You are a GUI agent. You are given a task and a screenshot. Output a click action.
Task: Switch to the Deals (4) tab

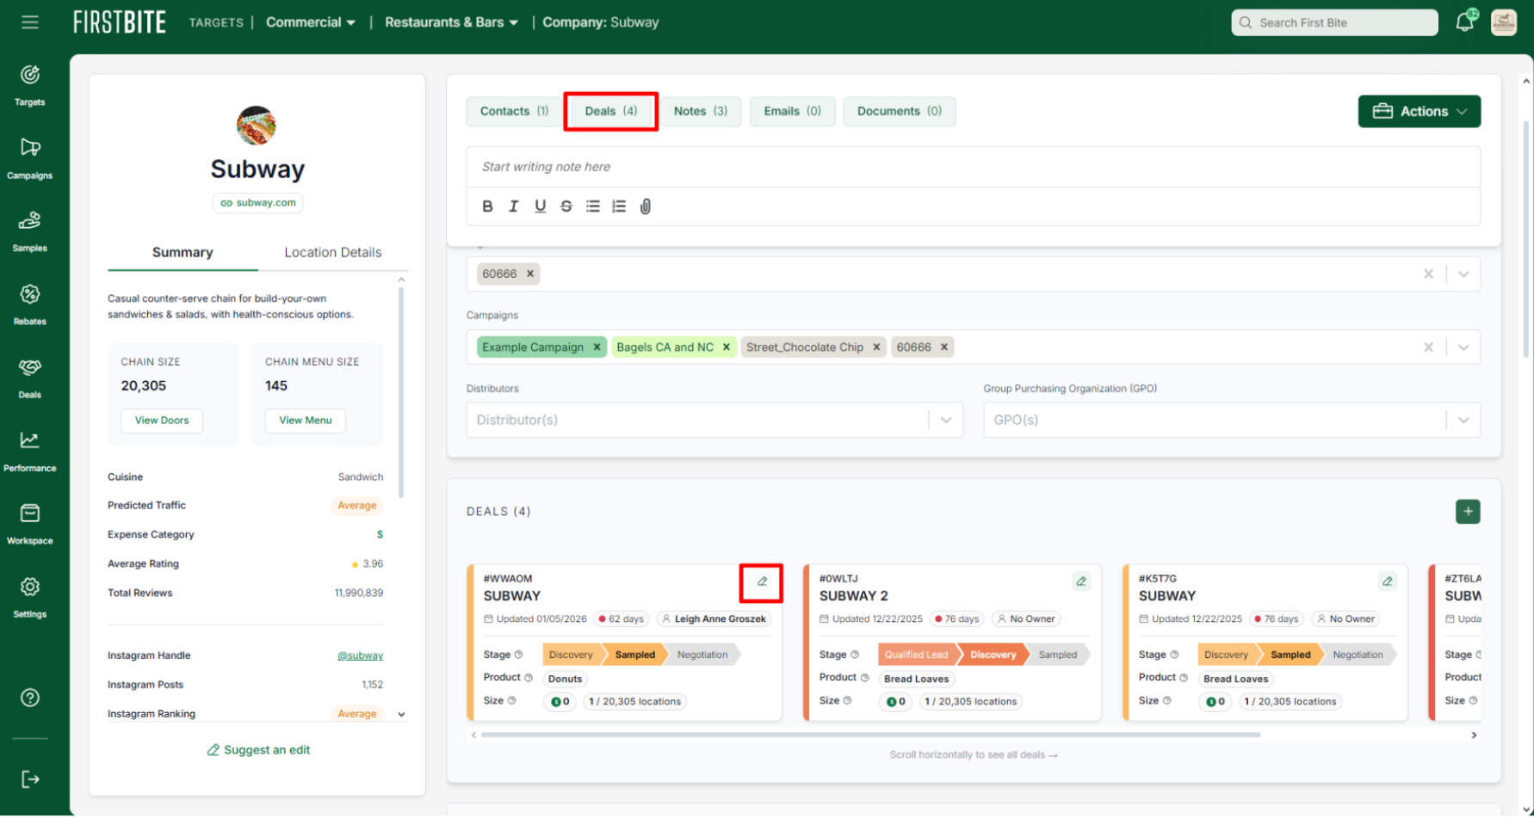coord(611,112)
